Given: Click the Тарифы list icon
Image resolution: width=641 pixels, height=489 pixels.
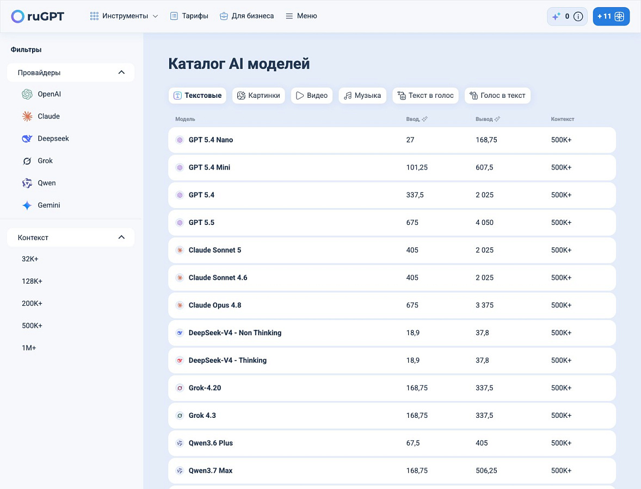Looking at the screenshot, I should tap(174, 16).
